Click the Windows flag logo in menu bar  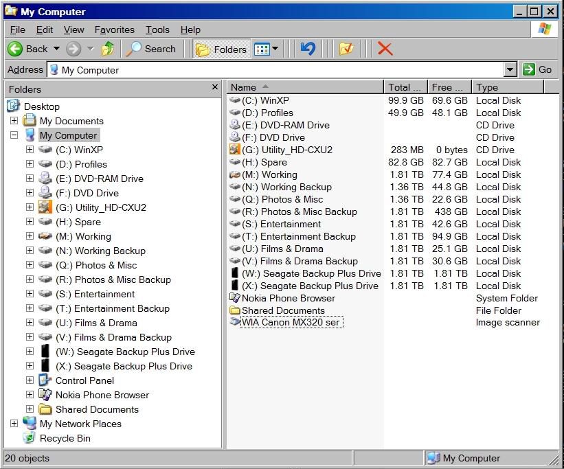click(544, 29)
